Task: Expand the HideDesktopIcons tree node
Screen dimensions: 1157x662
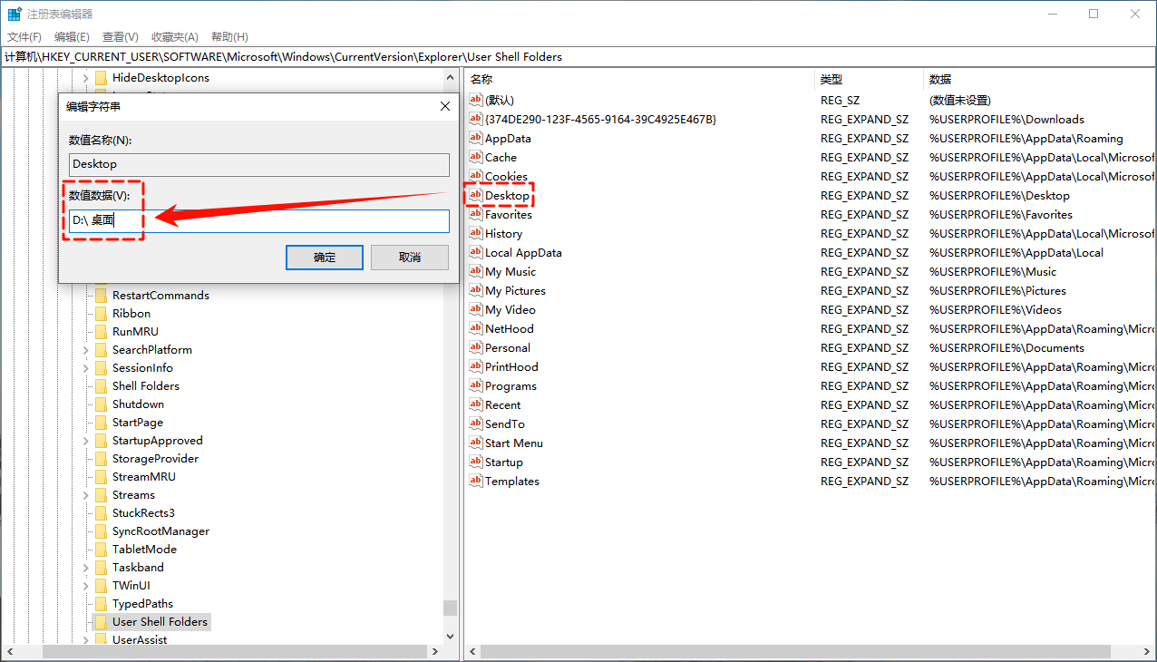Action: pos(86,78)
